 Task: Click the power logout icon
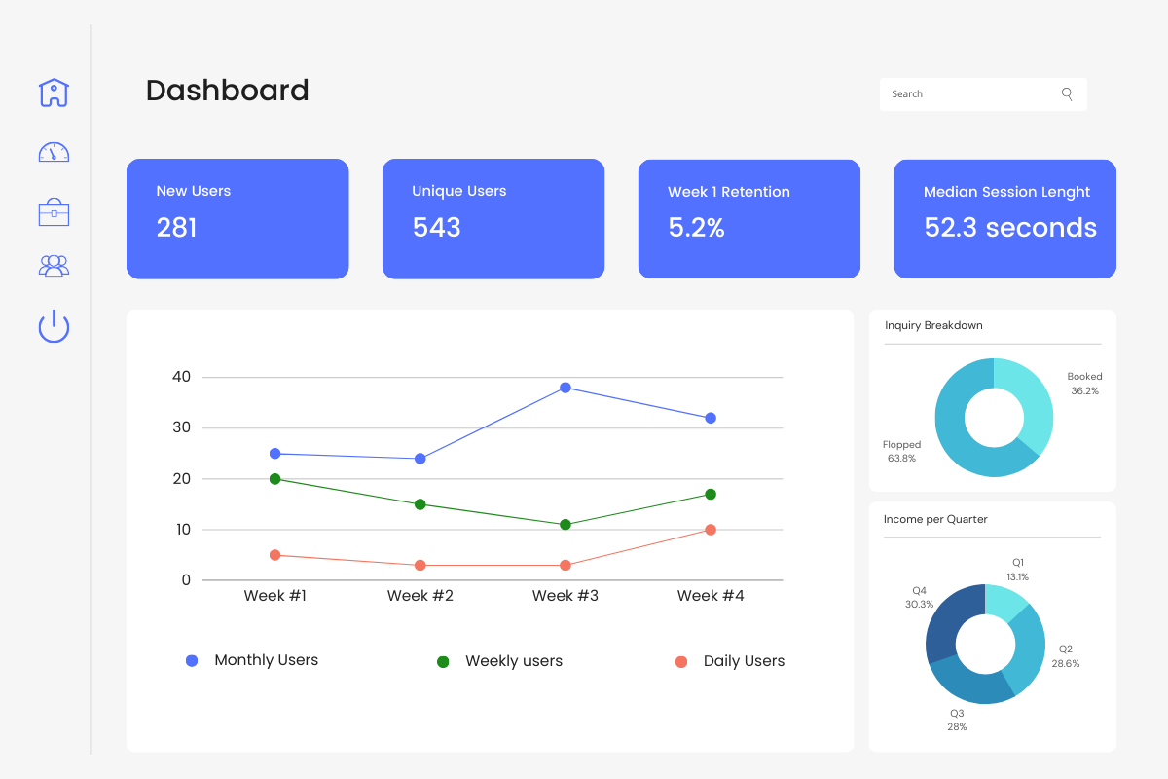click(54, 326)
